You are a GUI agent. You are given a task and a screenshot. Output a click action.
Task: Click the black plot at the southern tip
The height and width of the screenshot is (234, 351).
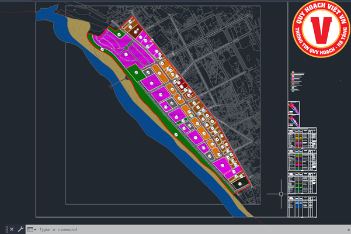pyautogui.click(x=238, y=185)
